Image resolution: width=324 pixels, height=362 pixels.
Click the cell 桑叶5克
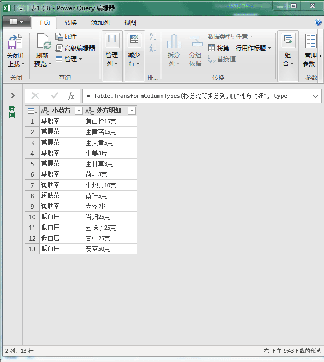pos(111,196)
